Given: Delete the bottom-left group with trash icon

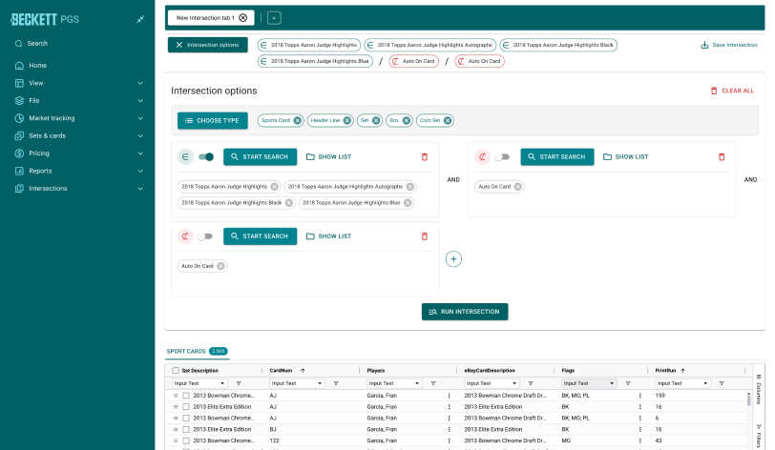Looking at the screenshot, I should pyautogui.click(x=424, y=236).
